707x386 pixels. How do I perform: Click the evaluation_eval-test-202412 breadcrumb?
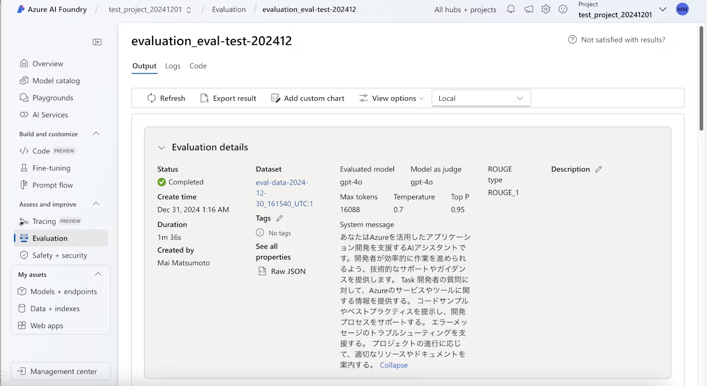tap(309, 10)
